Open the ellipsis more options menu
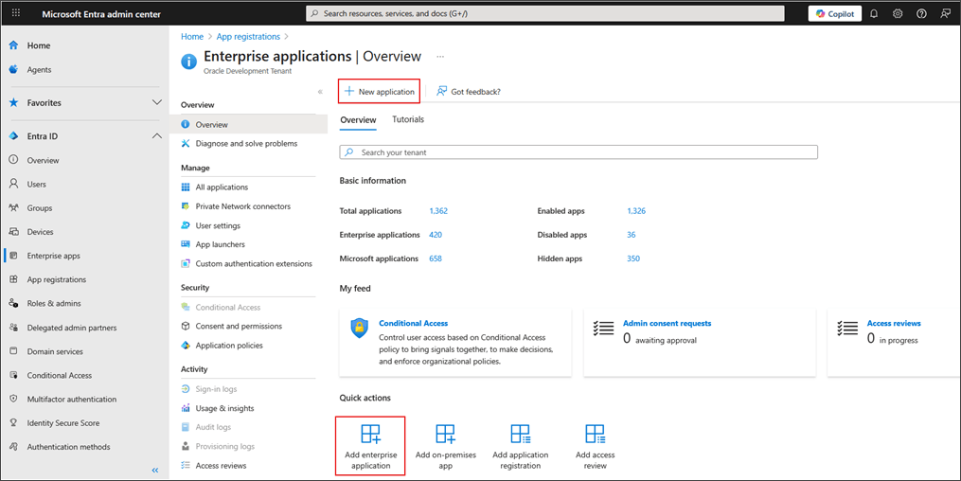Viewport: 961px width, 481px height. (440, 57)
